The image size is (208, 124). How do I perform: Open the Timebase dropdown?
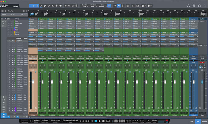pyautogui.click(x=93, y=6)
